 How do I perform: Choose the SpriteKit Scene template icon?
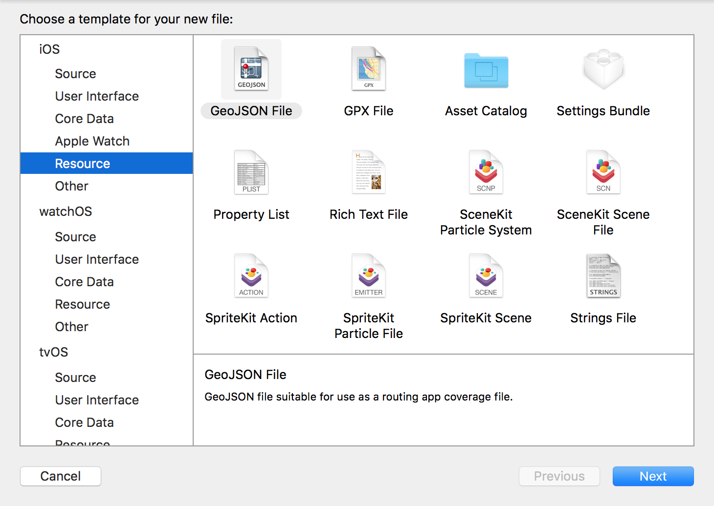tap(486, 276)
